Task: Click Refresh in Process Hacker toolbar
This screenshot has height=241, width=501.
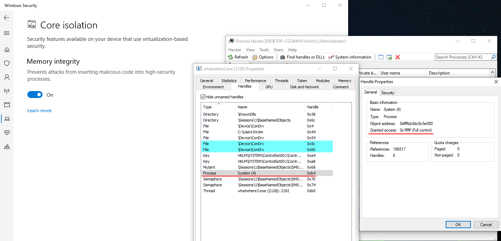Action: click(x=238, y=57)
